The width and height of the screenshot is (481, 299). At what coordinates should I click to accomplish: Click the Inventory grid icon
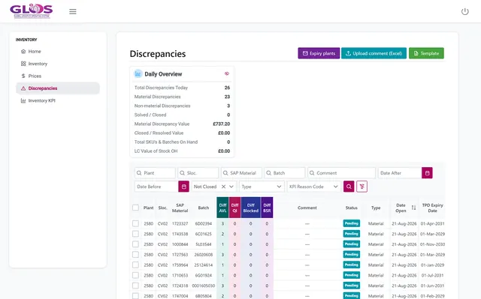coord(23,64)
